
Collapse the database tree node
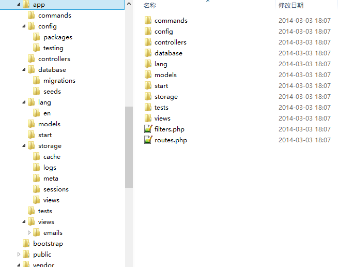24,69
